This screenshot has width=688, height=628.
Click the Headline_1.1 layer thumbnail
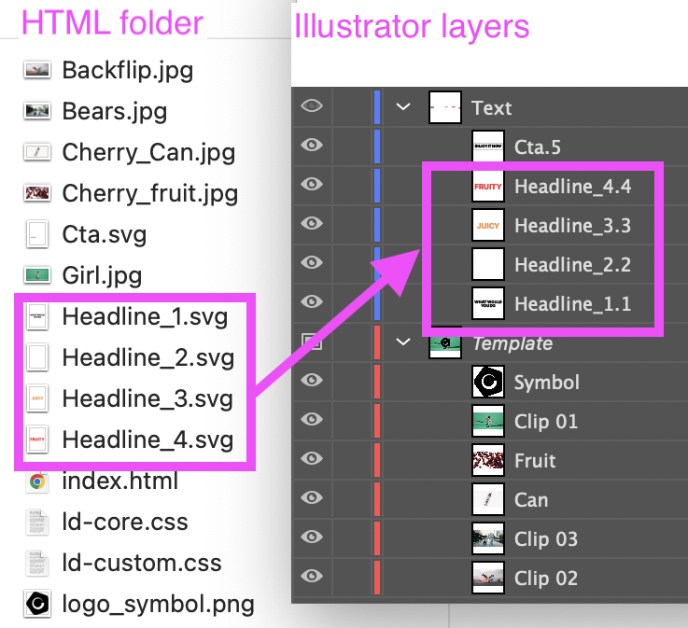[488, 303]
